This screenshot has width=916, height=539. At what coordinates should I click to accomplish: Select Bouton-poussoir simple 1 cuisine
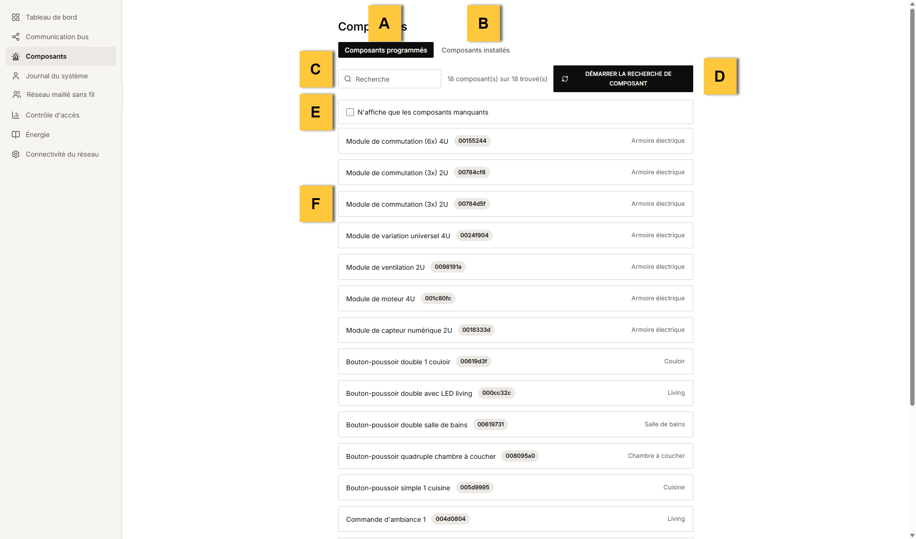[516, 487]
